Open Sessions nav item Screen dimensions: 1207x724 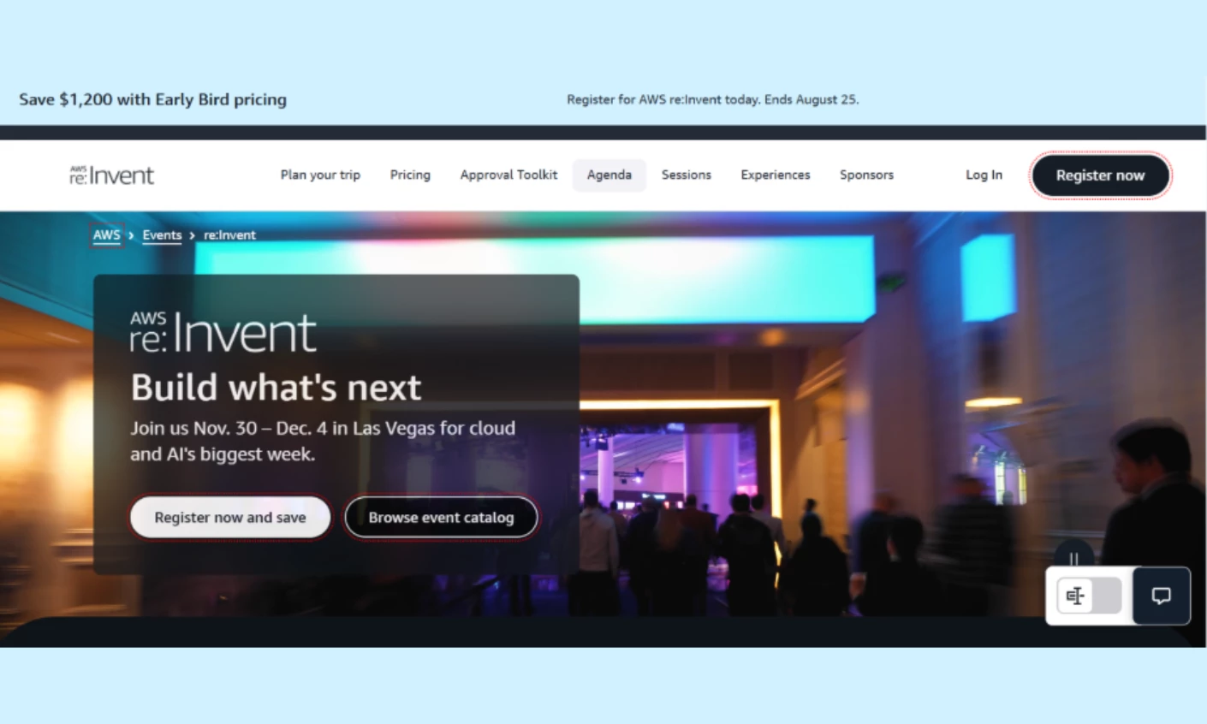[687, 175]
